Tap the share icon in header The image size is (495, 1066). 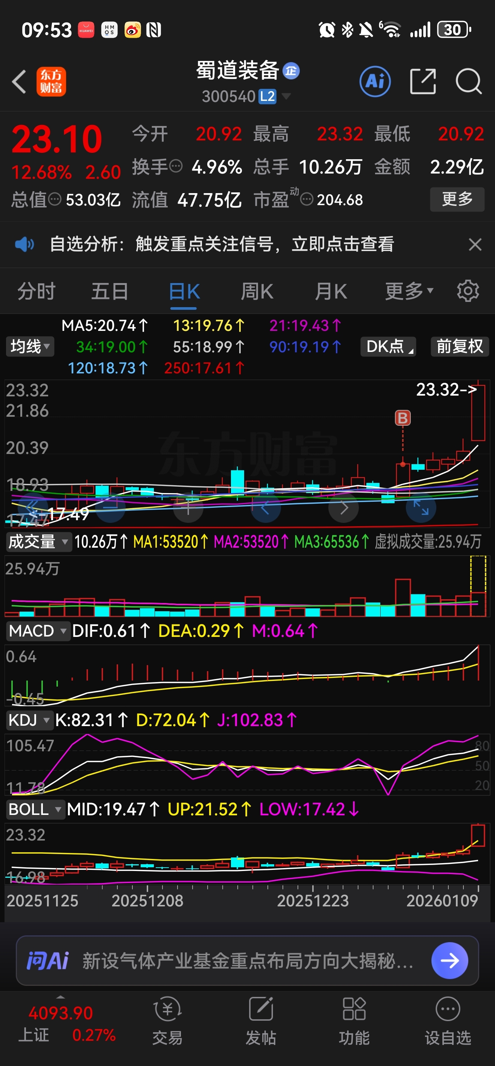tap(423, 82)
